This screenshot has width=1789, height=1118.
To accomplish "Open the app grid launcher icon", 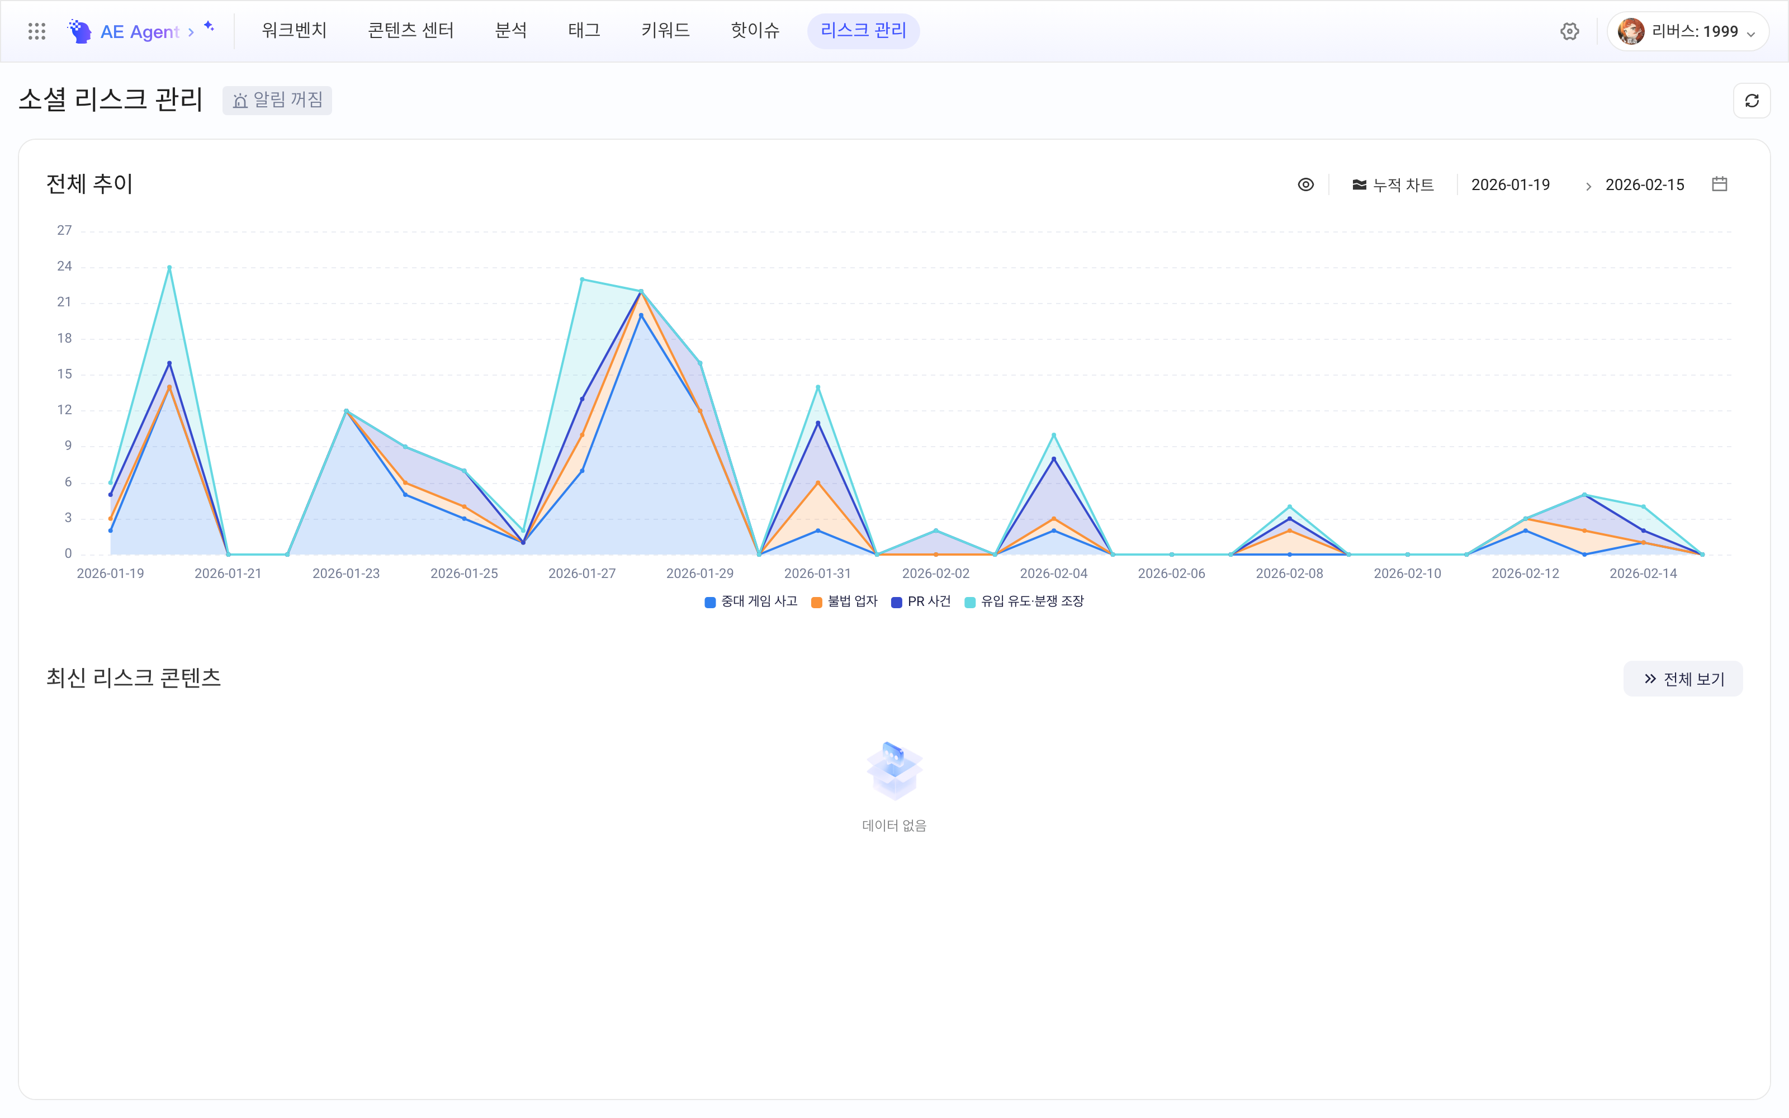I will click(36, 31).
